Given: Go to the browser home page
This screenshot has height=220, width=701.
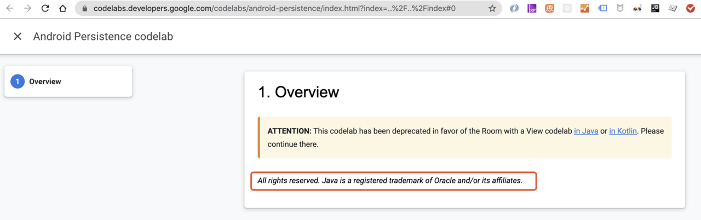Looking at the screenshot, I should (63, 9).
